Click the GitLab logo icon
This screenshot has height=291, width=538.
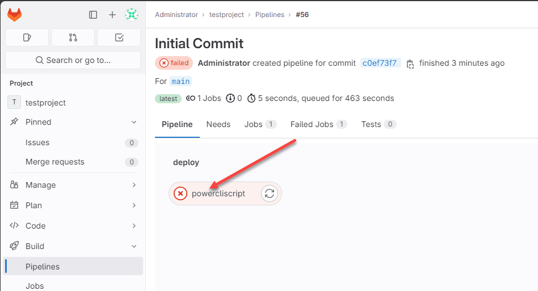coord(15,15)
